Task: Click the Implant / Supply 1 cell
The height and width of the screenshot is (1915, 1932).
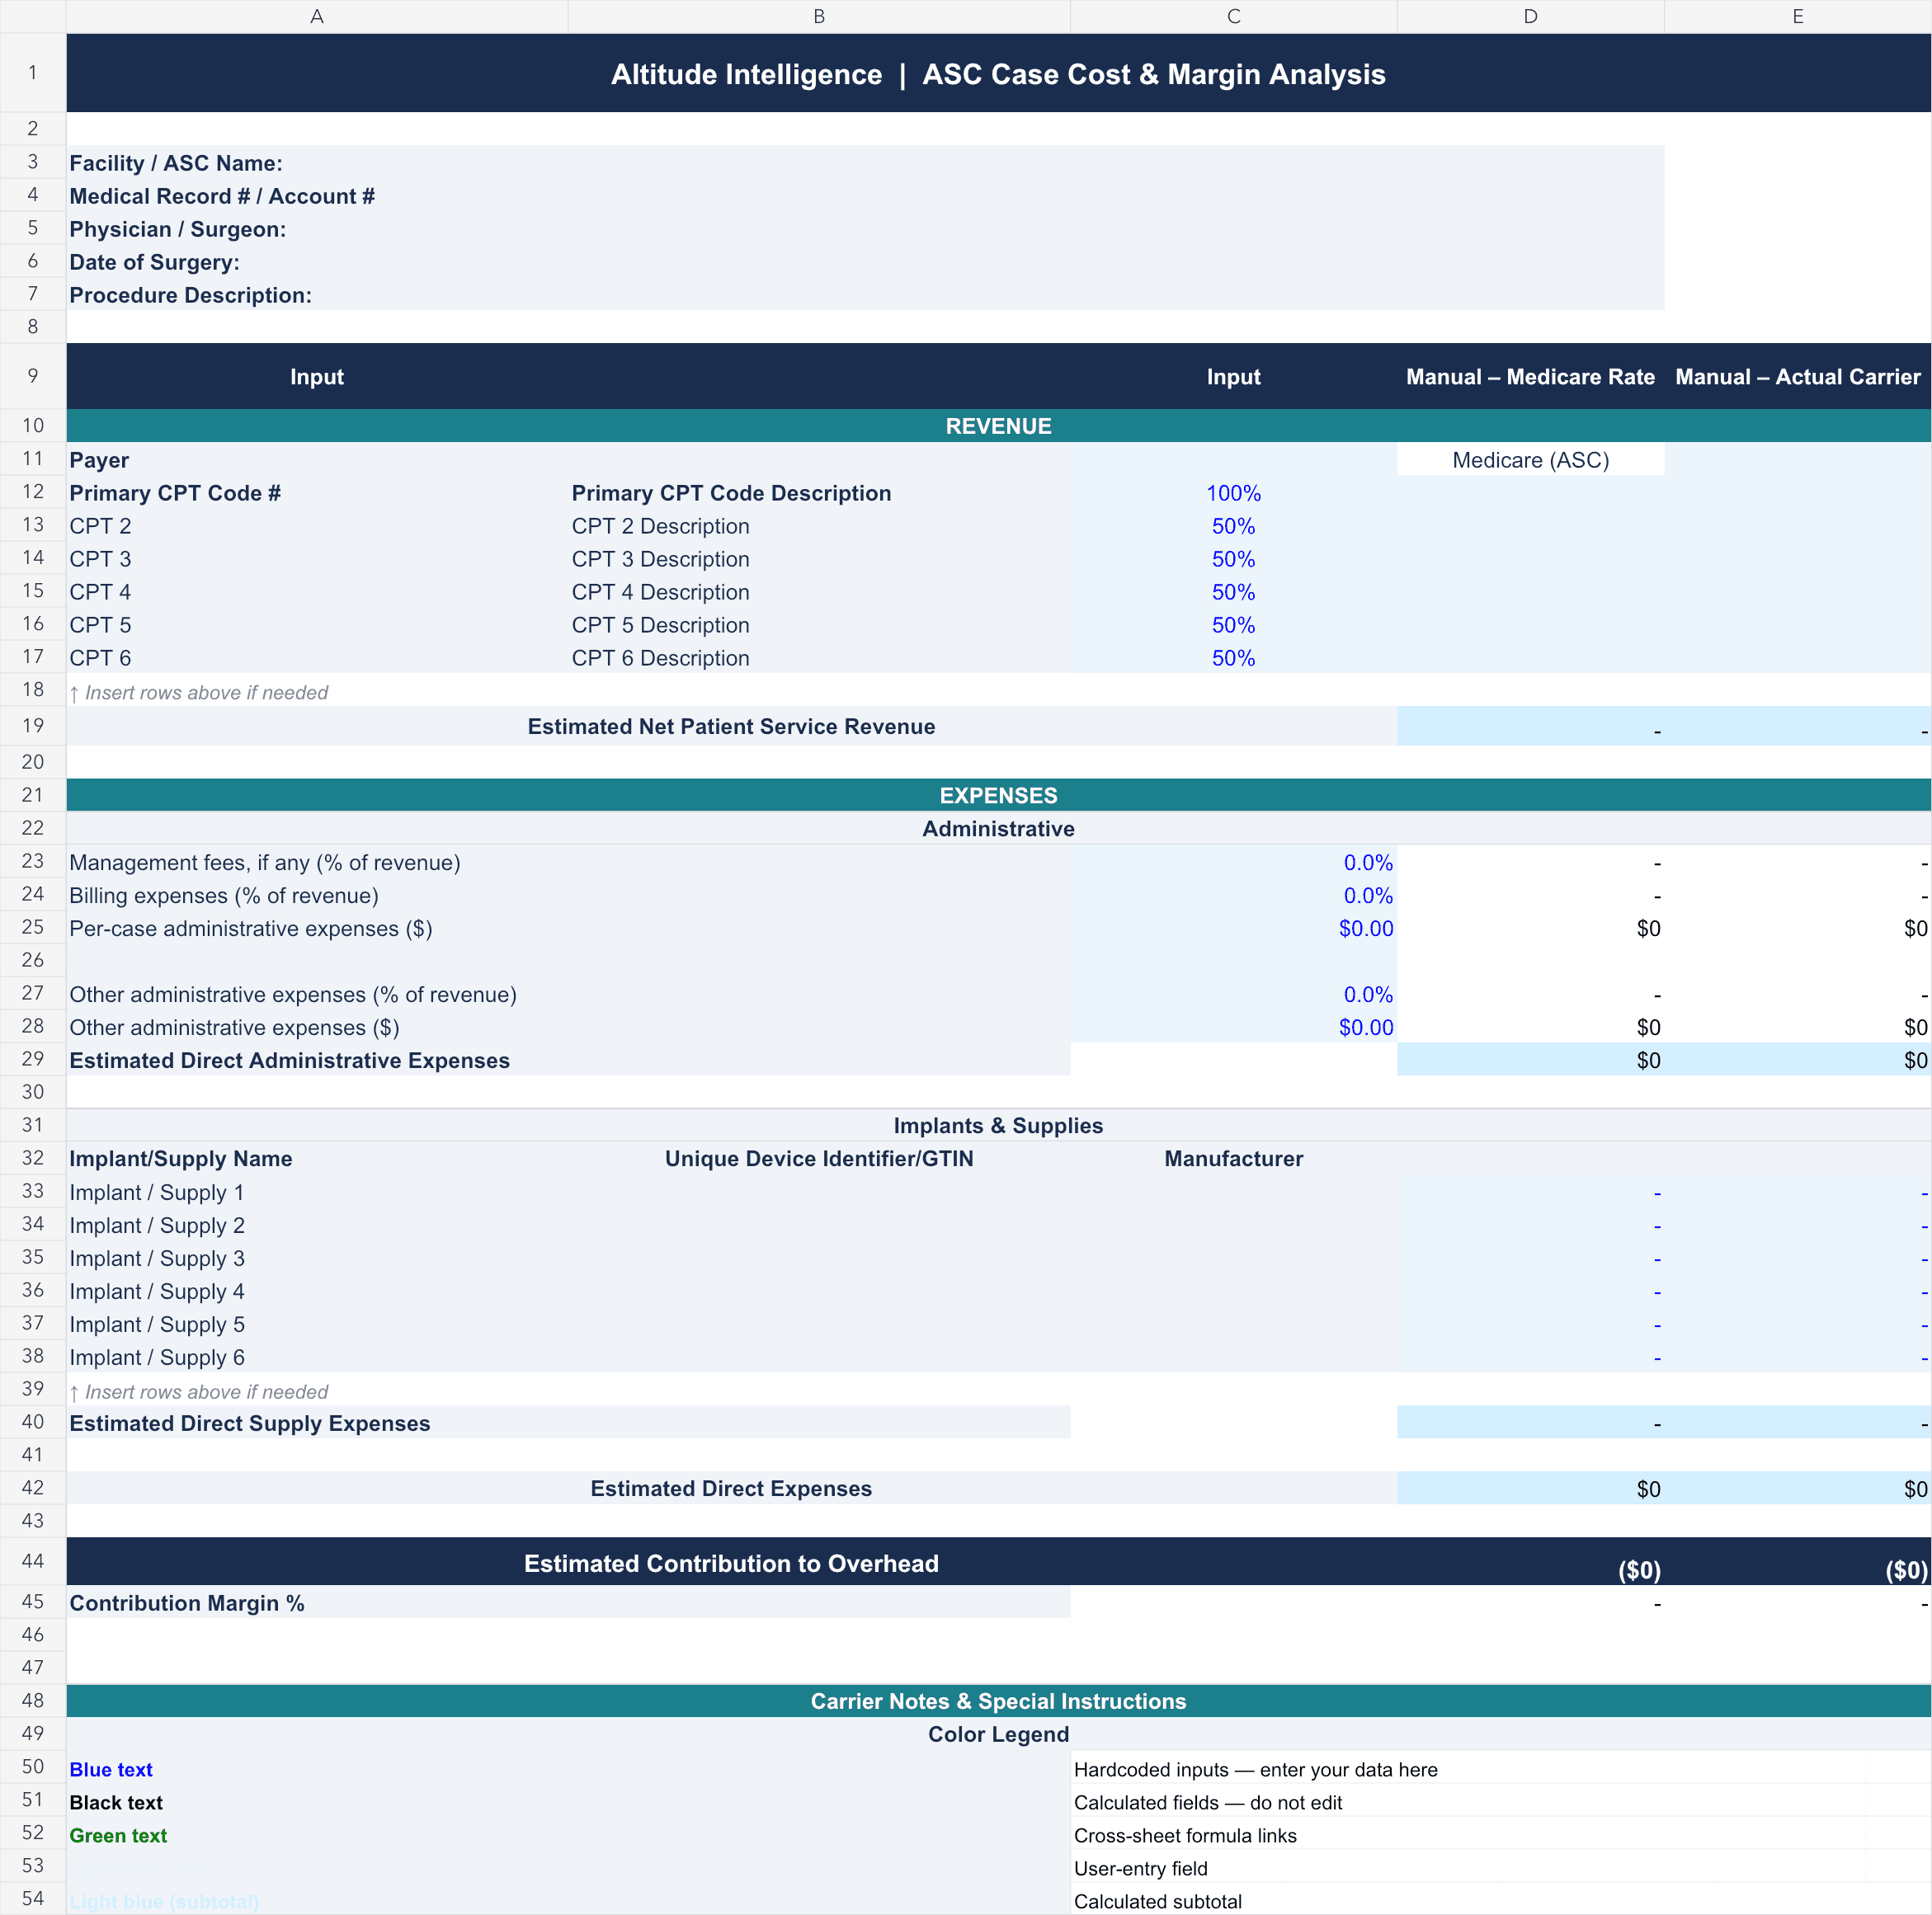Action: pos(317,1193)
